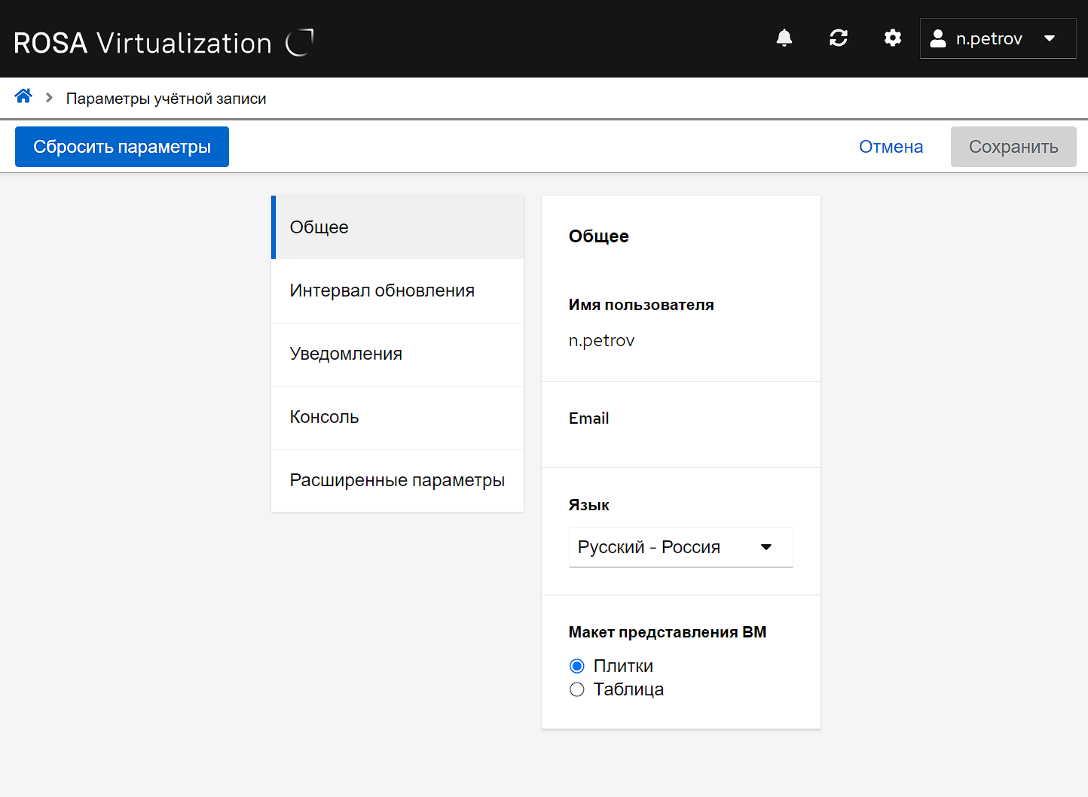Open Интервал обновления tab
1088x797 pixels.
coord(398,291)
